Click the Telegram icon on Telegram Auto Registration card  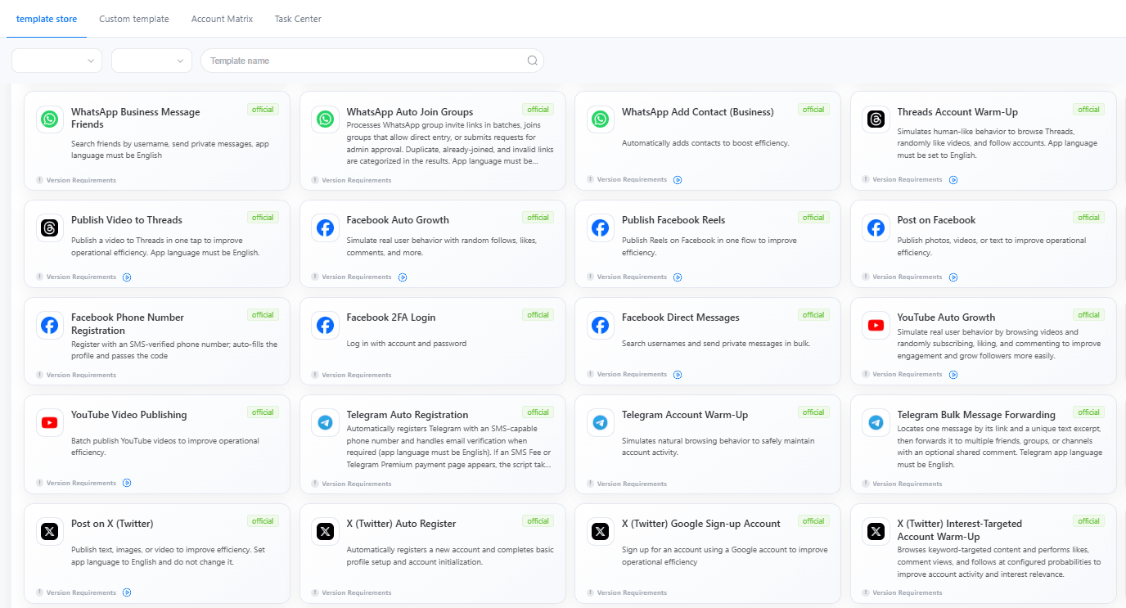[326, 422]
